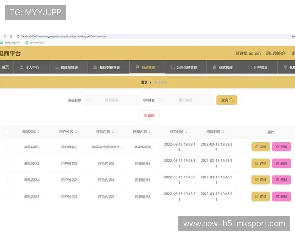Open 详情 for the 用户姓名1 row
Screen dimensions: 295x236
(261, 147)
